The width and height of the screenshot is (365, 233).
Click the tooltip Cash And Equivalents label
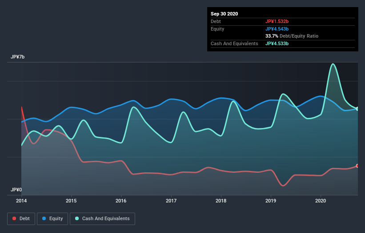[234, 43]
